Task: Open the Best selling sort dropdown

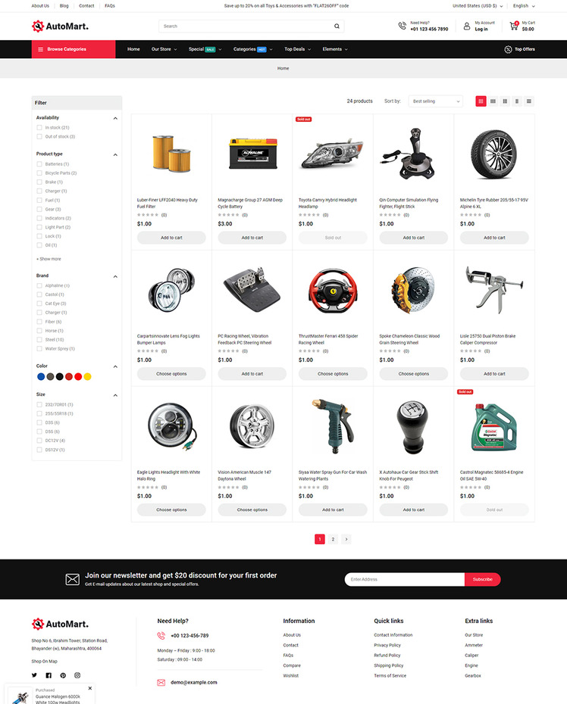Action: coord(436,101)
